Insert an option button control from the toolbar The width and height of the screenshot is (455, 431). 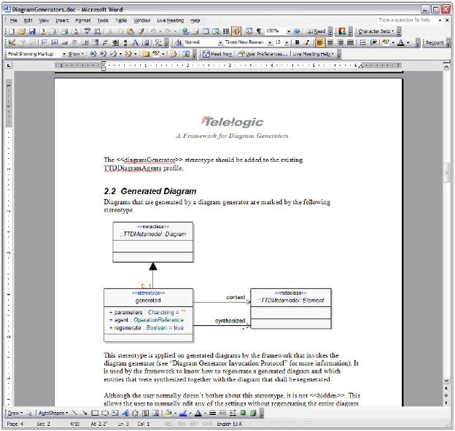[74, 43]
